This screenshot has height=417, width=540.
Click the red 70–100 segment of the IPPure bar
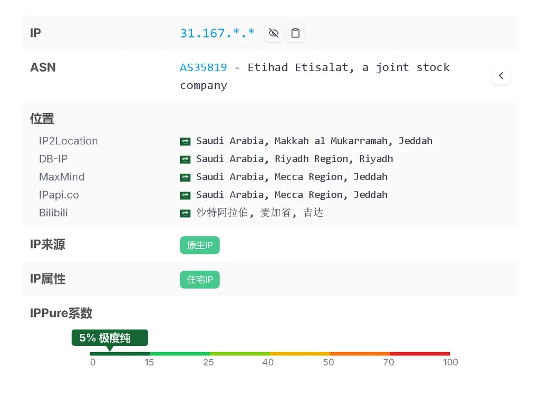420,354
